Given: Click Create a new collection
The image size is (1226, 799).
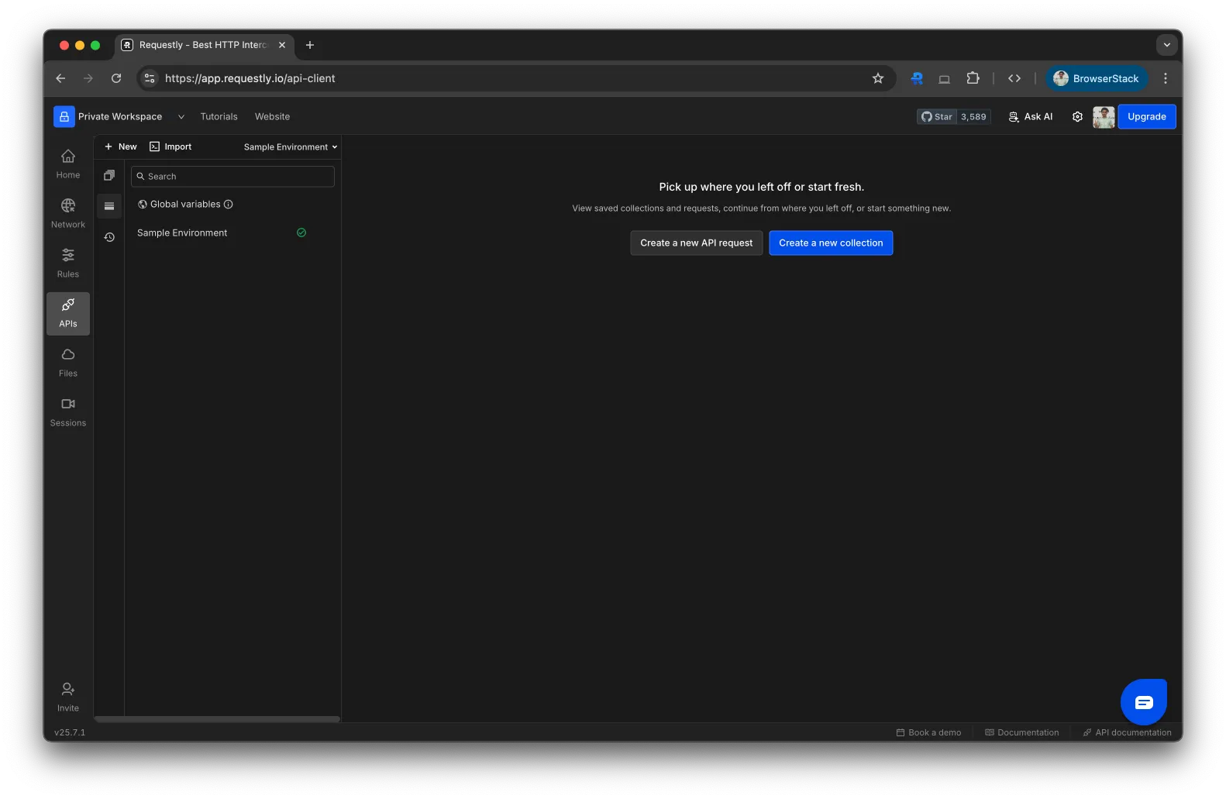Looking at the screenshot, I should (831, 243).
